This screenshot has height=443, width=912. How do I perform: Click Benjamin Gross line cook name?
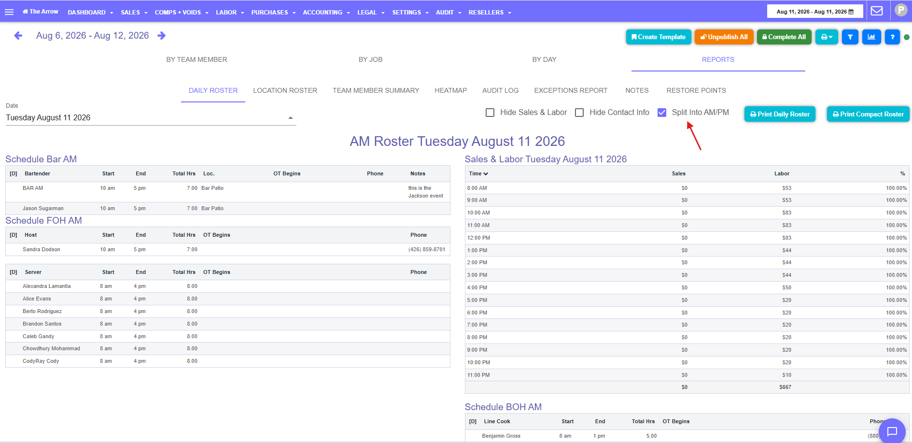501,436
